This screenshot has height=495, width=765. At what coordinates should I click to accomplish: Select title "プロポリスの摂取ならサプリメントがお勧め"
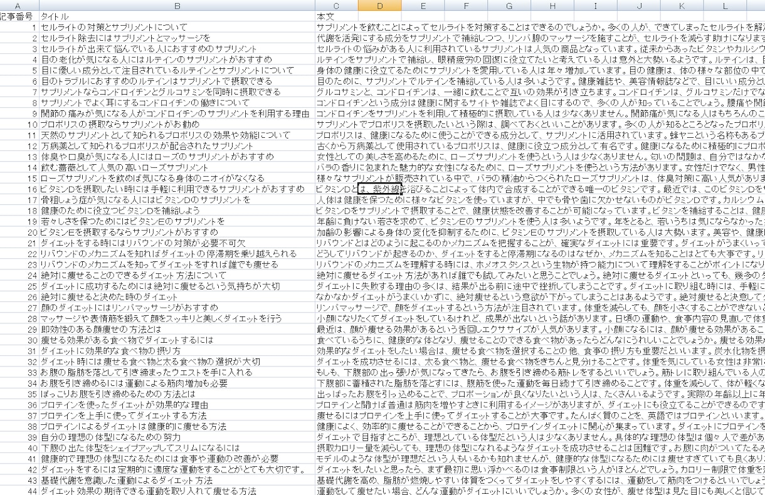click(177, 124)
